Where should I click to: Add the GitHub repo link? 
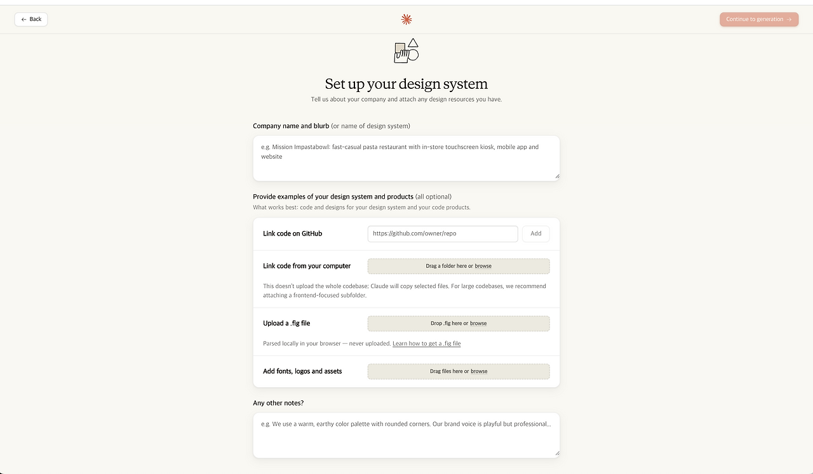[x=536, y=234]
